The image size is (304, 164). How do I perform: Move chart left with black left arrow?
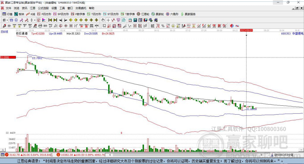pyautogui.click(x=61, y=20)
